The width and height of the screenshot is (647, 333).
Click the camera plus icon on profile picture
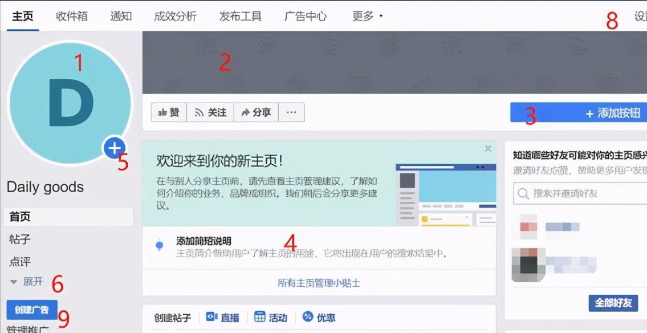[x=115, y=148]
